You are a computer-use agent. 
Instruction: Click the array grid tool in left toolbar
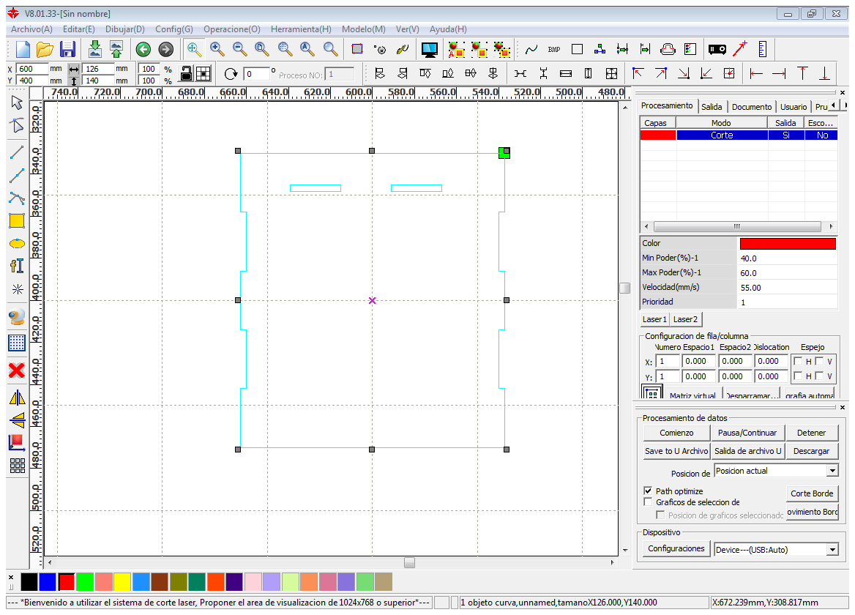(x=17, y=465)
